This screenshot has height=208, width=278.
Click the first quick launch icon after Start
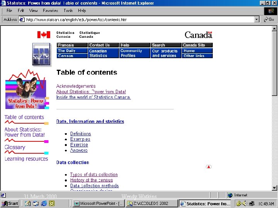point(28,204)
